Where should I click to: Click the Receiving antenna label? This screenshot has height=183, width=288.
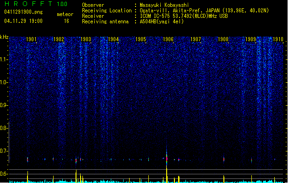(x=105, y=22)
